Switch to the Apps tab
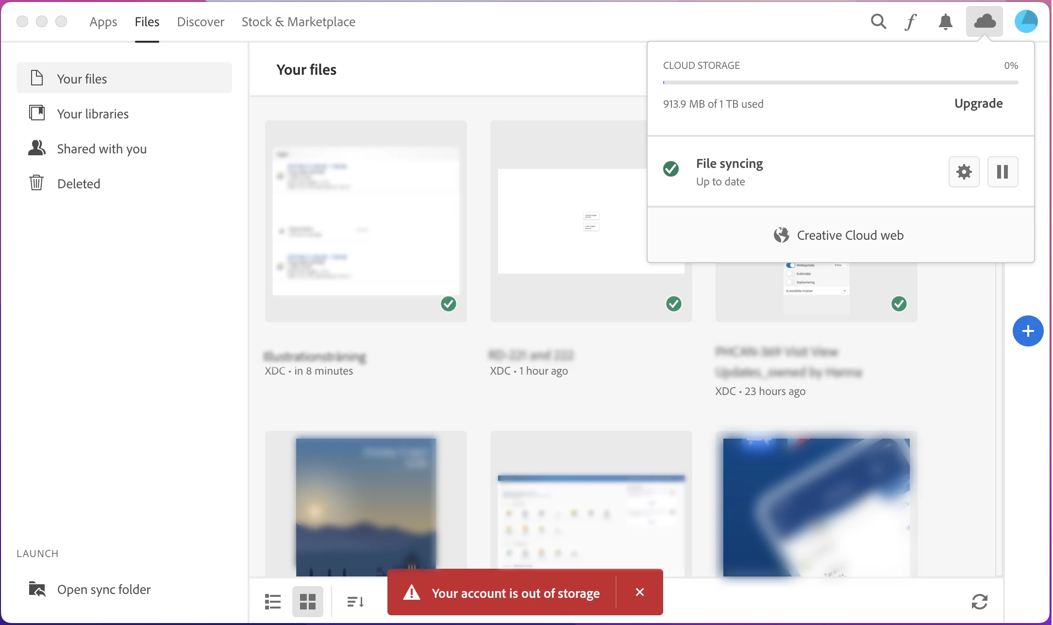This screenshot has width=1053, height=625. (103, 22)
